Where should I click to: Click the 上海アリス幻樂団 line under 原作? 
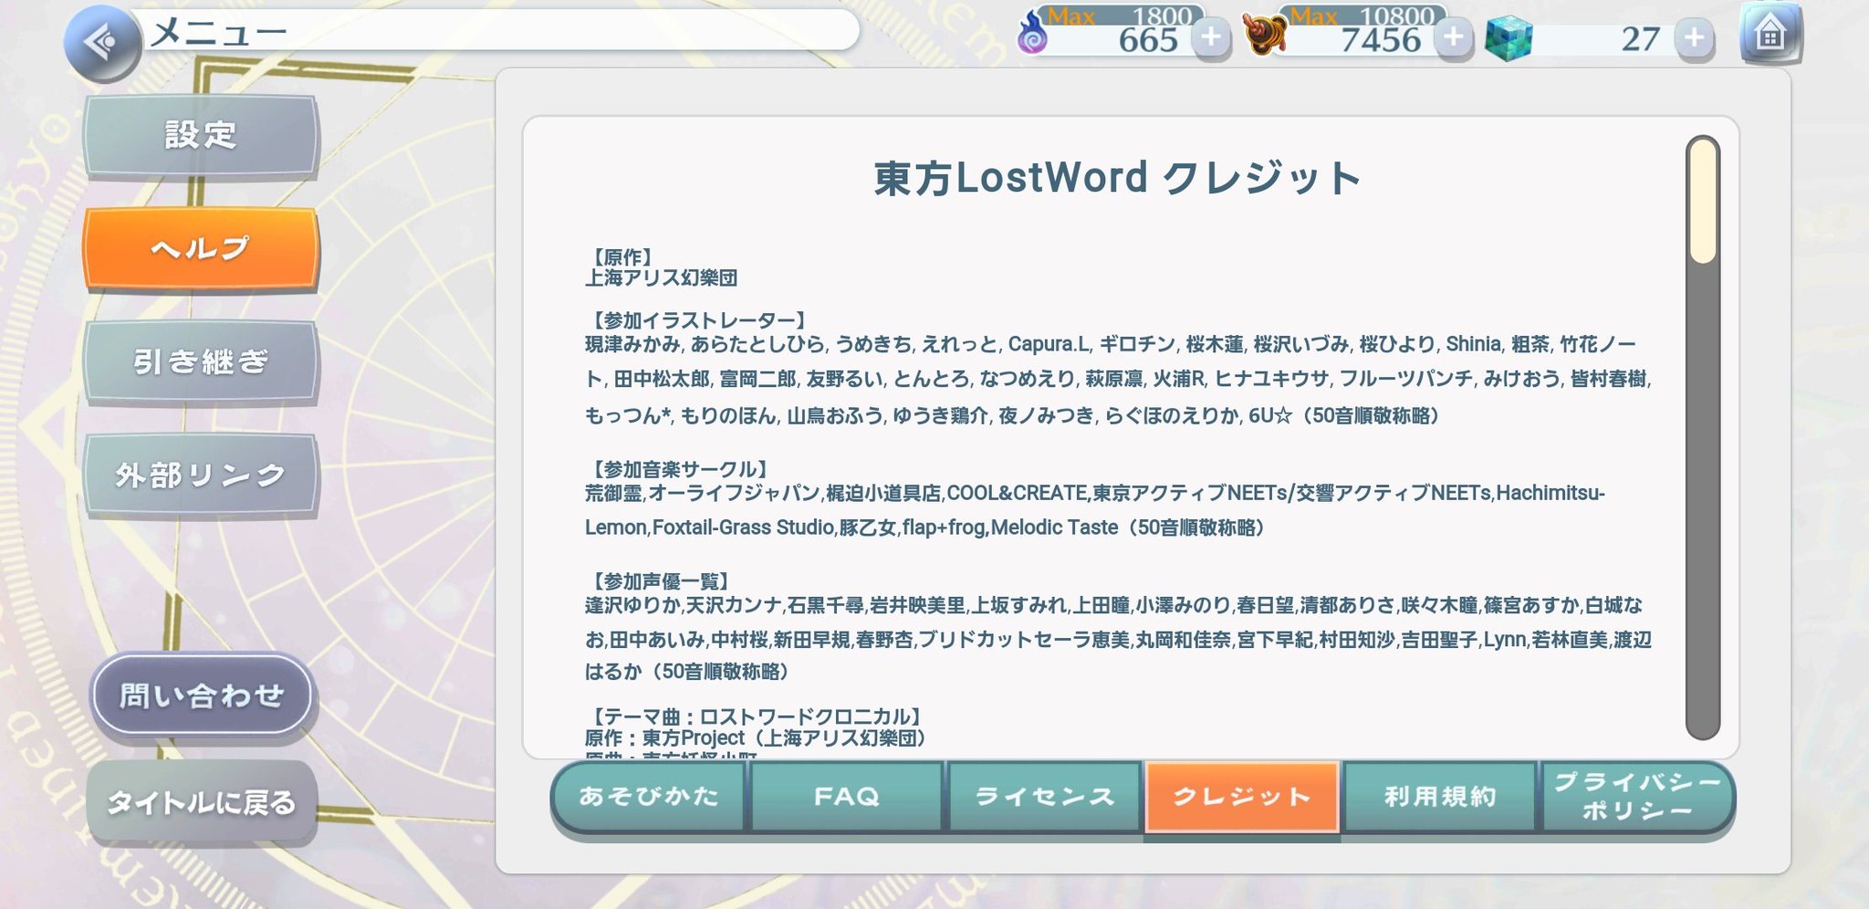(661, 278)
